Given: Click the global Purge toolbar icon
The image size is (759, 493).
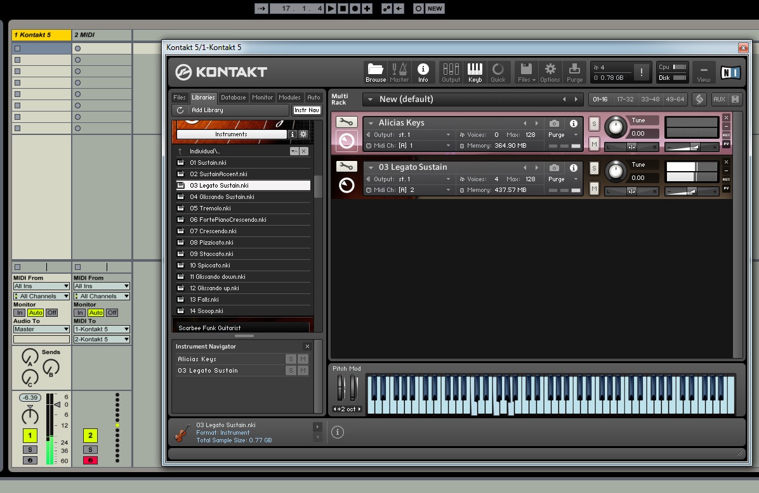Looking at the screenshot, I should coord(574,72).
